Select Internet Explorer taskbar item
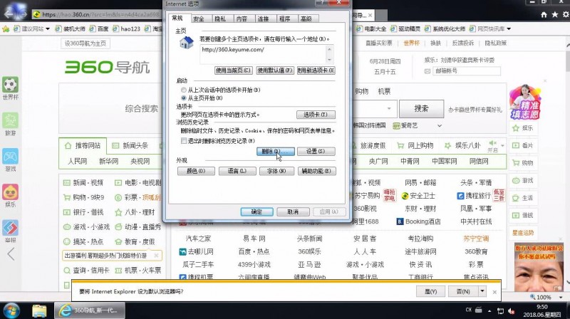The image size is (570, 319). click(x=90, y=310)
